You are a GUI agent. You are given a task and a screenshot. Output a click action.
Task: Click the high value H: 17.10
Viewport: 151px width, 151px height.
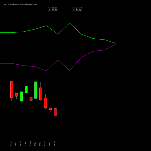[77, 8]
